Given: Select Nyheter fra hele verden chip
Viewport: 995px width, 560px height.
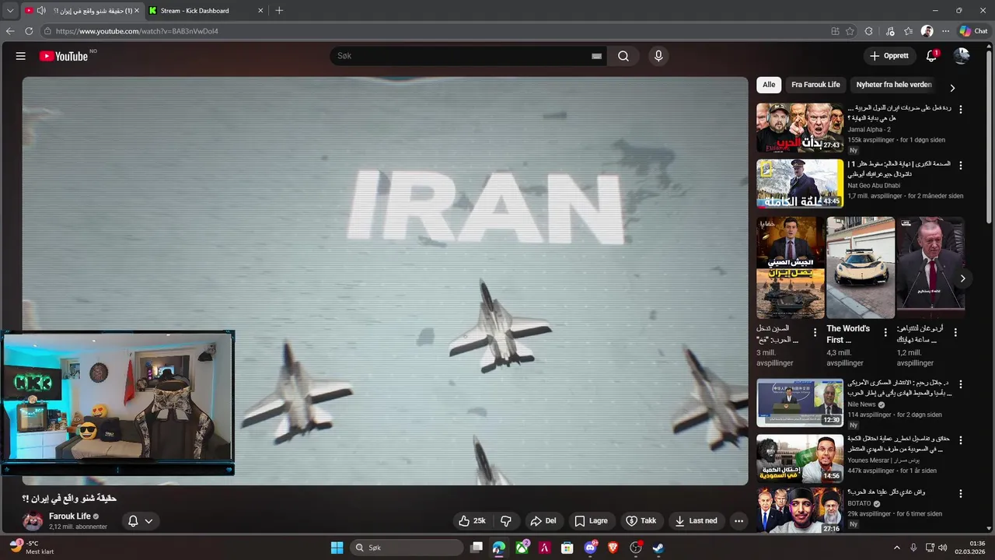Looking at the screenshot, I should [894, 85].
